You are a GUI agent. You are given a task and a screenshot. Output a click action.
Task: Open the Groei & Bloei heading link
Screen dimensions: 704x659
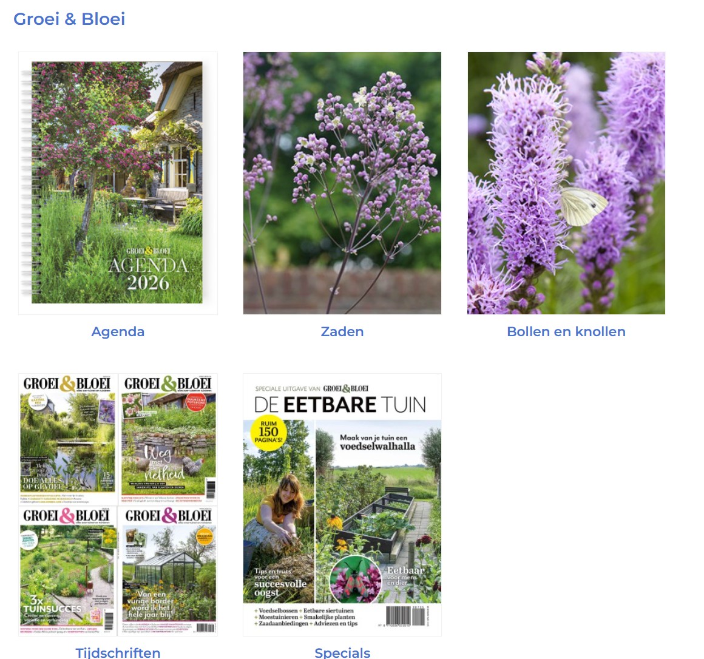coord(69,19)
